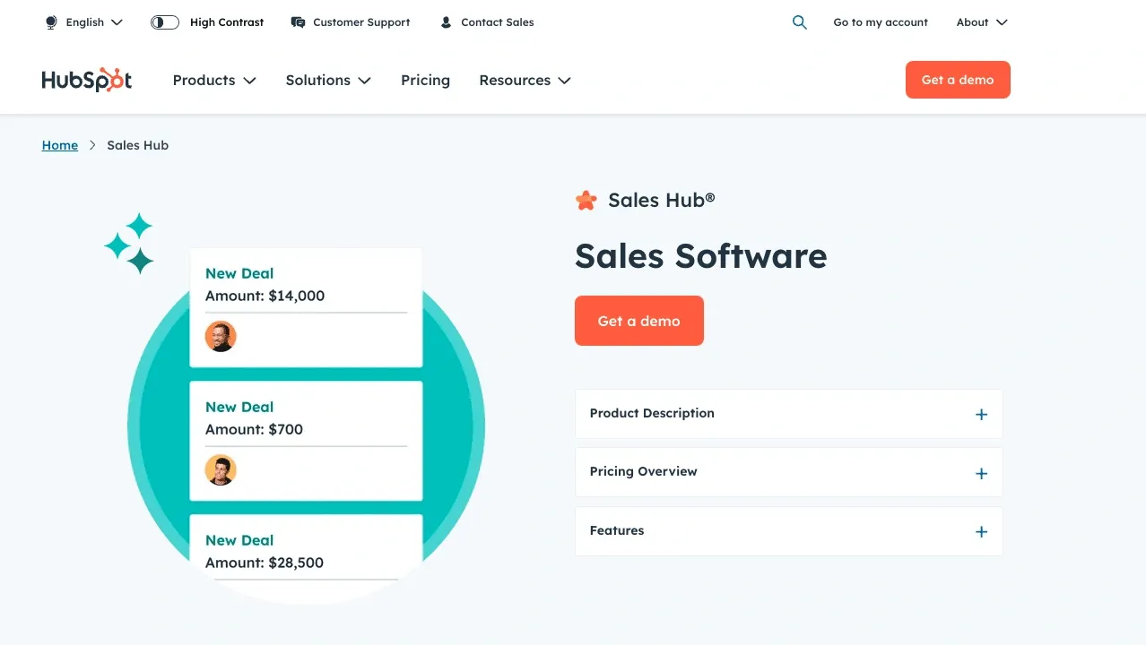Toggle the High Contrast switch

(165, 22)
